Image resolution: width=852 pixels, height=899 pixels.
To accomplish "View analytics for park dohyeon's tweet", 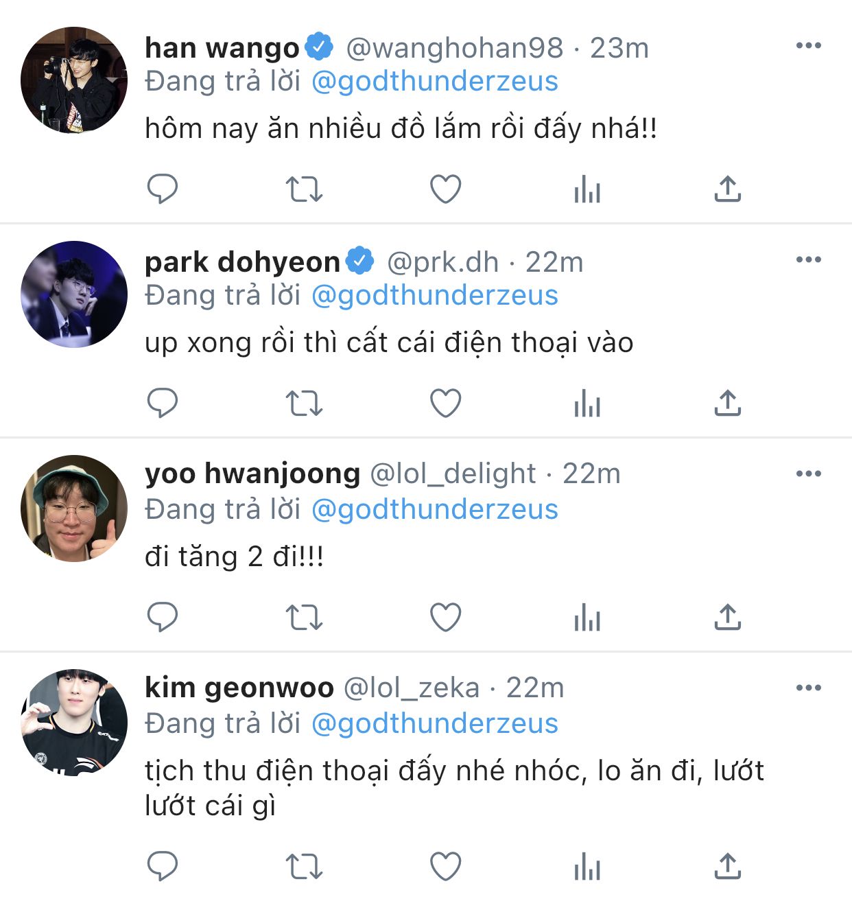I will 587,403.
